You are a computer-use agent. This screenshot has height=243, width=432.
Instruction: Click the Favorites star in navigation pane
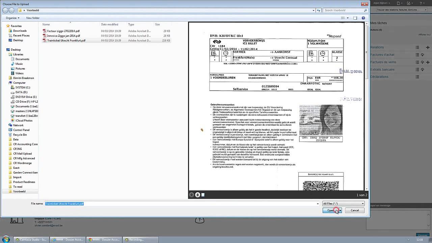click(8, 26)
